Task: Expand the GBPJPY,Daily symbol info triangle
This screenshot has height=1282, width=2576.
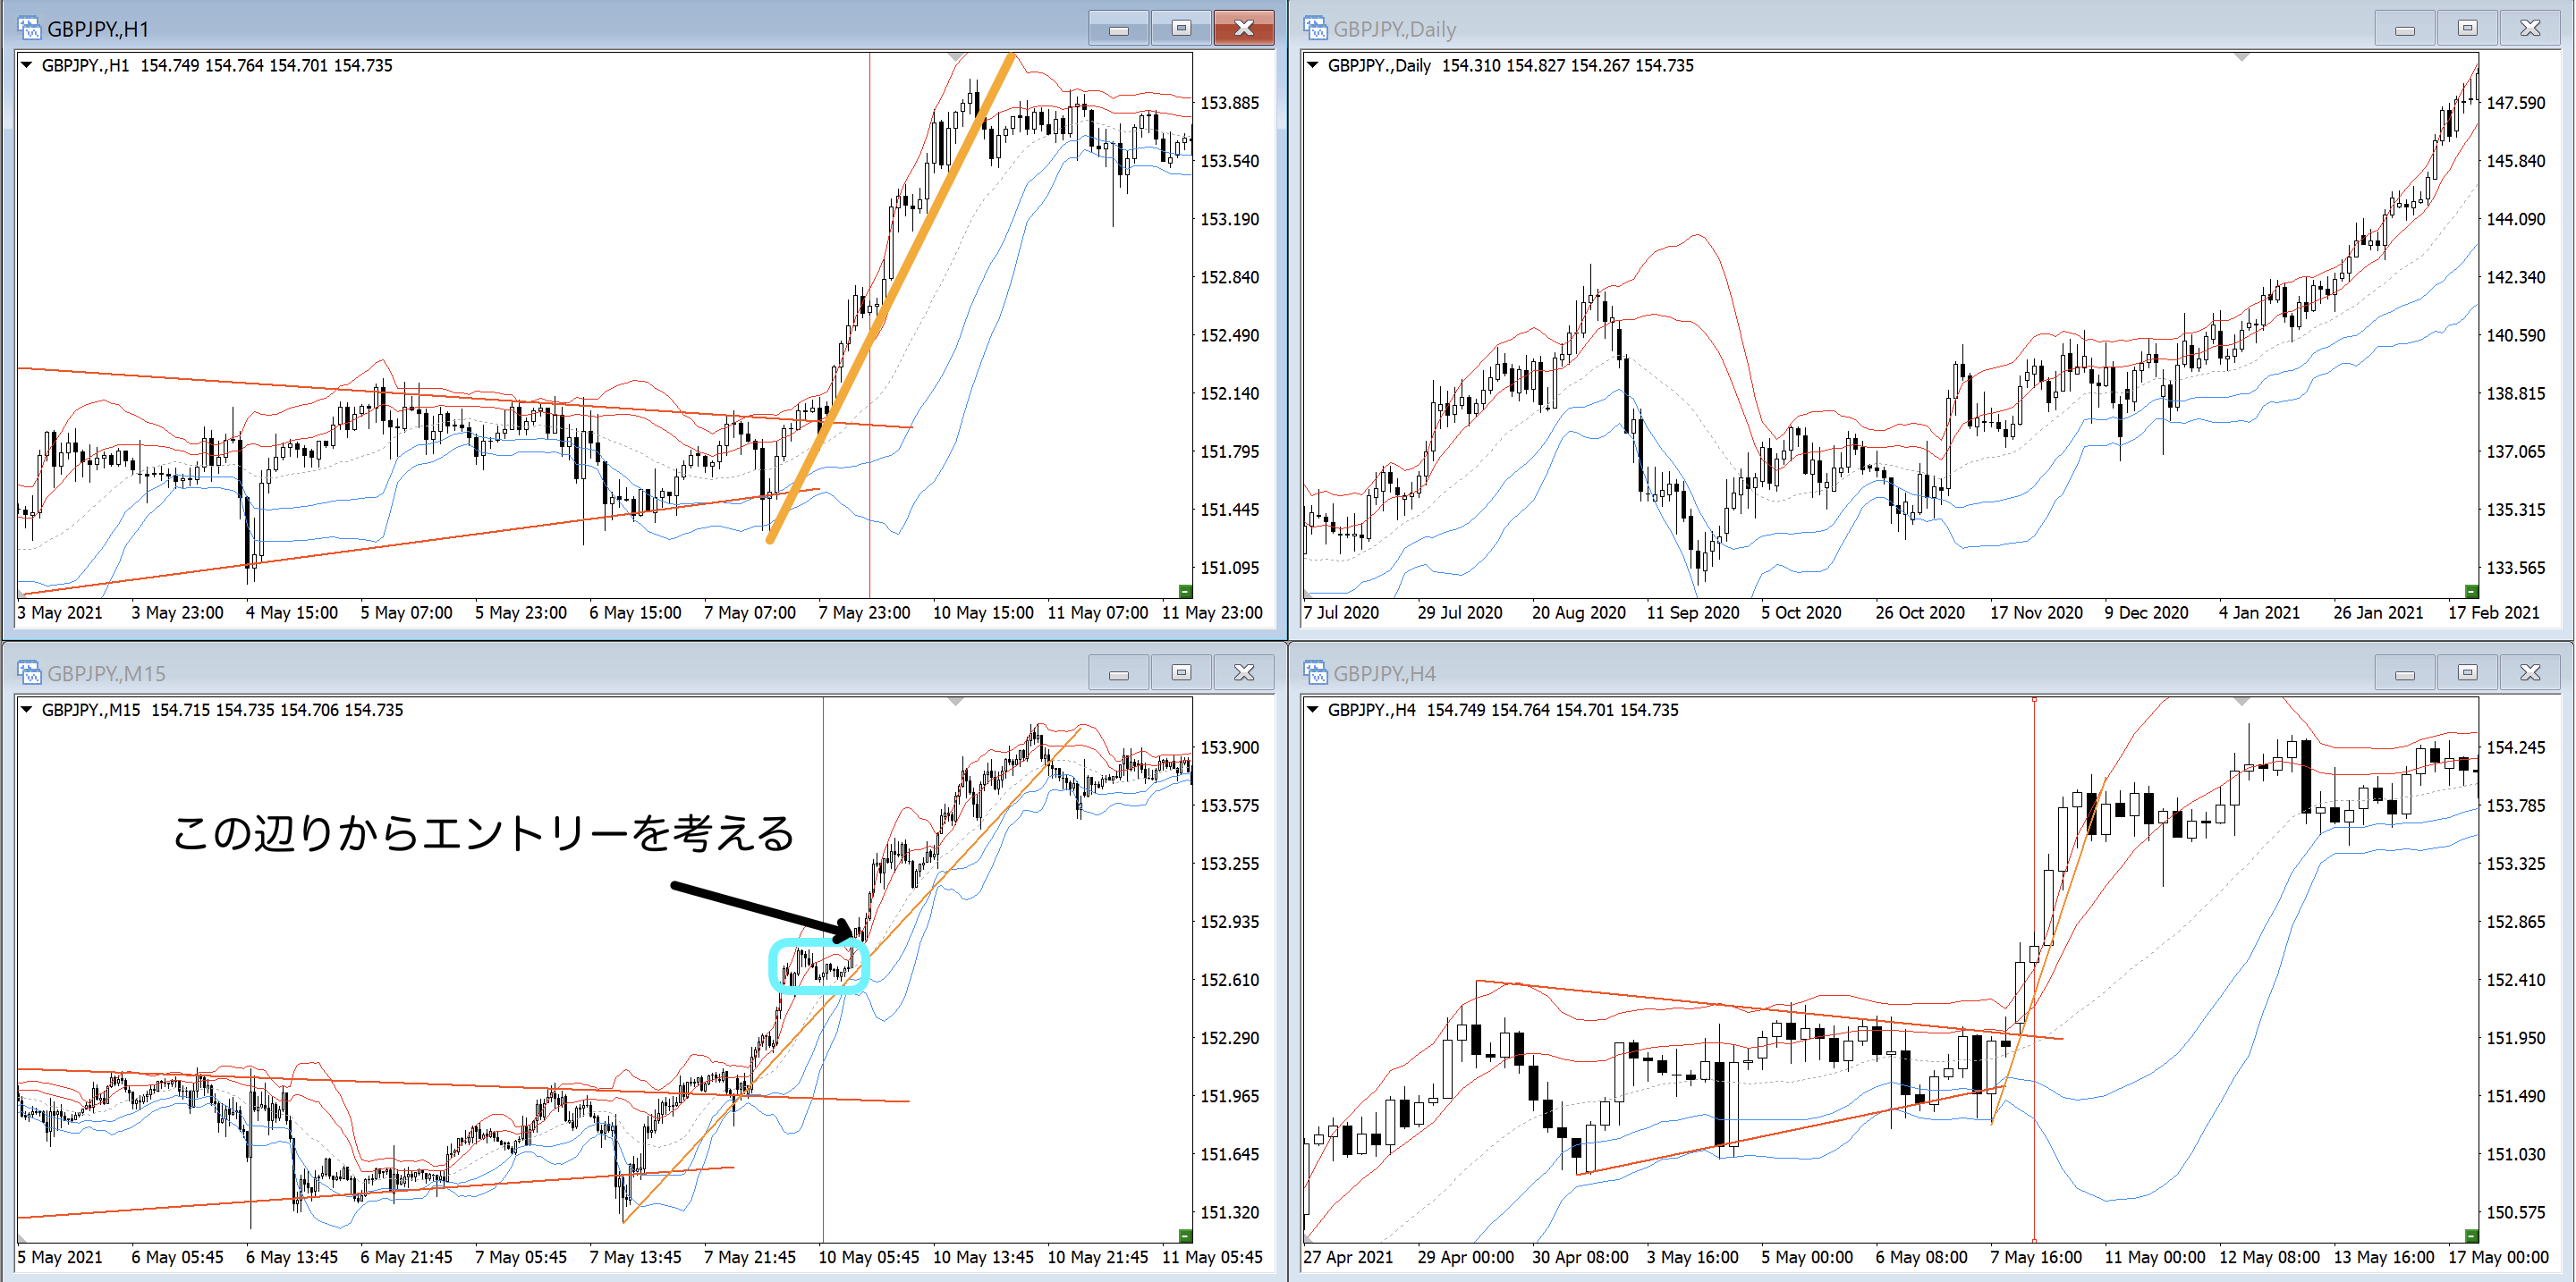Action: coord(1313,65)
